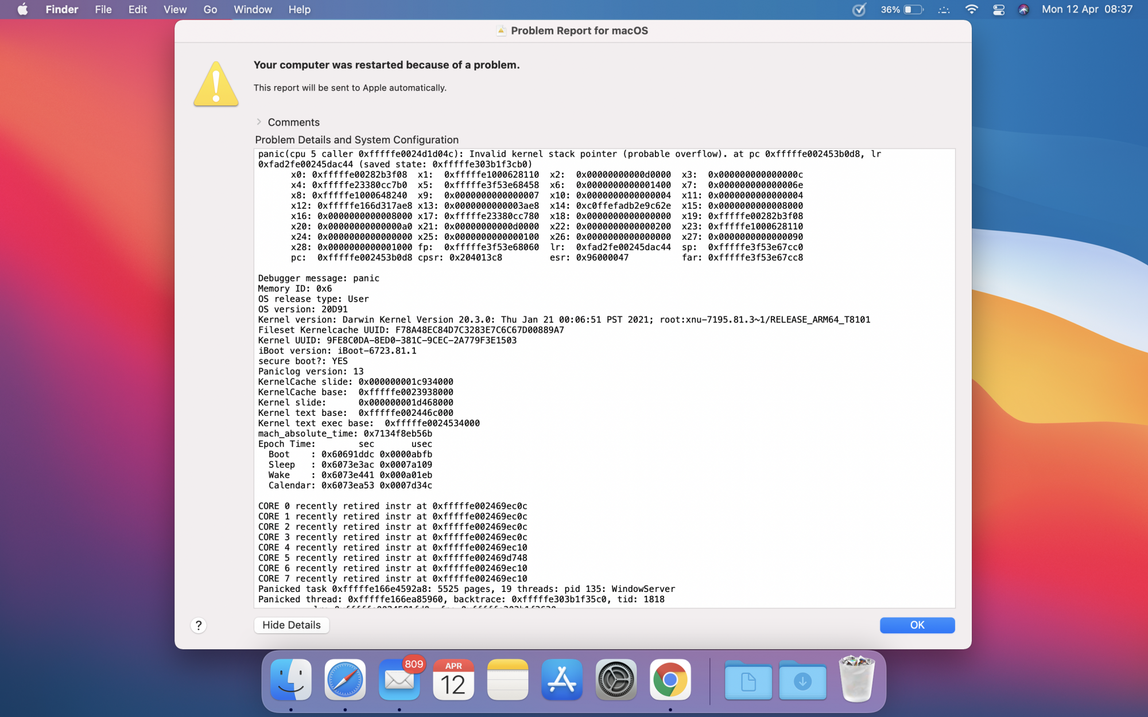Open Finder from the dock
This screenshot has width=1148, height=717.
[x=291, y=680]
